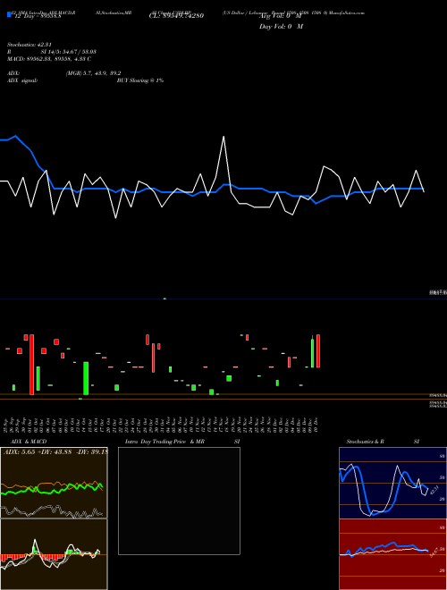This screenshot has height=590, width=447.
Task: Click the 'Stochastics & RSI' panel title
Action: (383, 442)
